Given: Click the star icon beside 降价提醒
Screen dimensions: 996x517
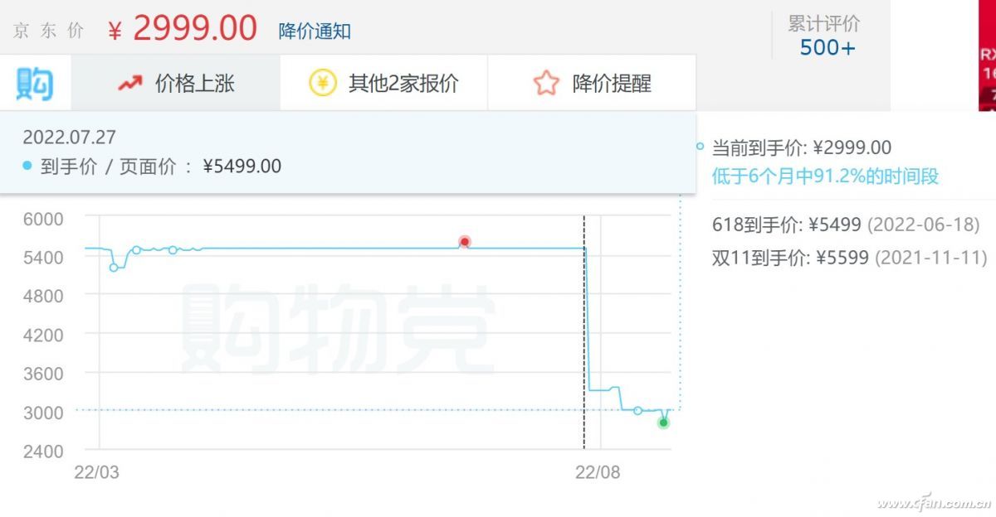Looking at the screenshot, I should 545,83.
